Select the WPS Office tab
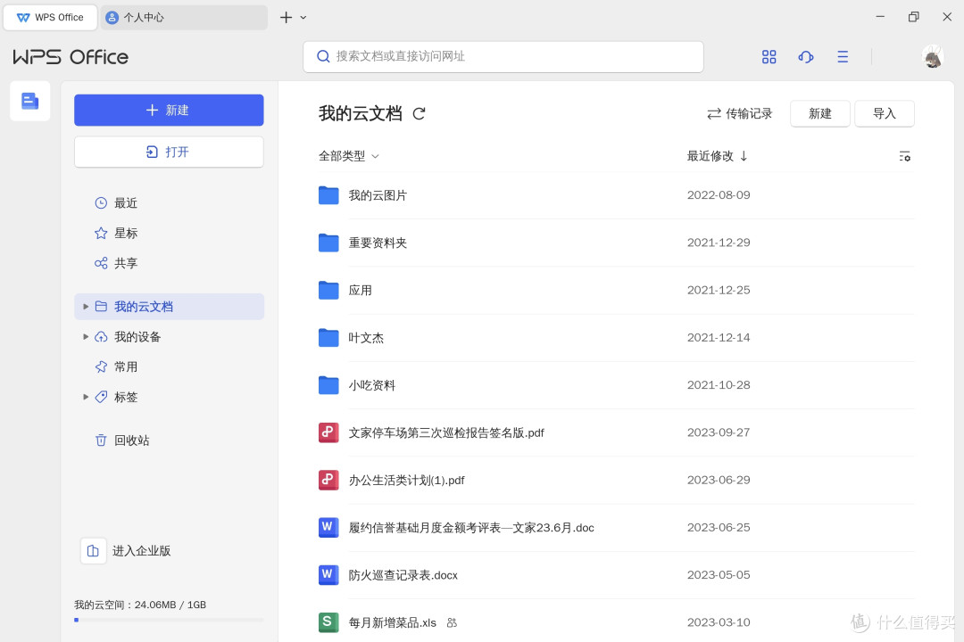Screen dimensions: 964x642 [x=50, y=17]
